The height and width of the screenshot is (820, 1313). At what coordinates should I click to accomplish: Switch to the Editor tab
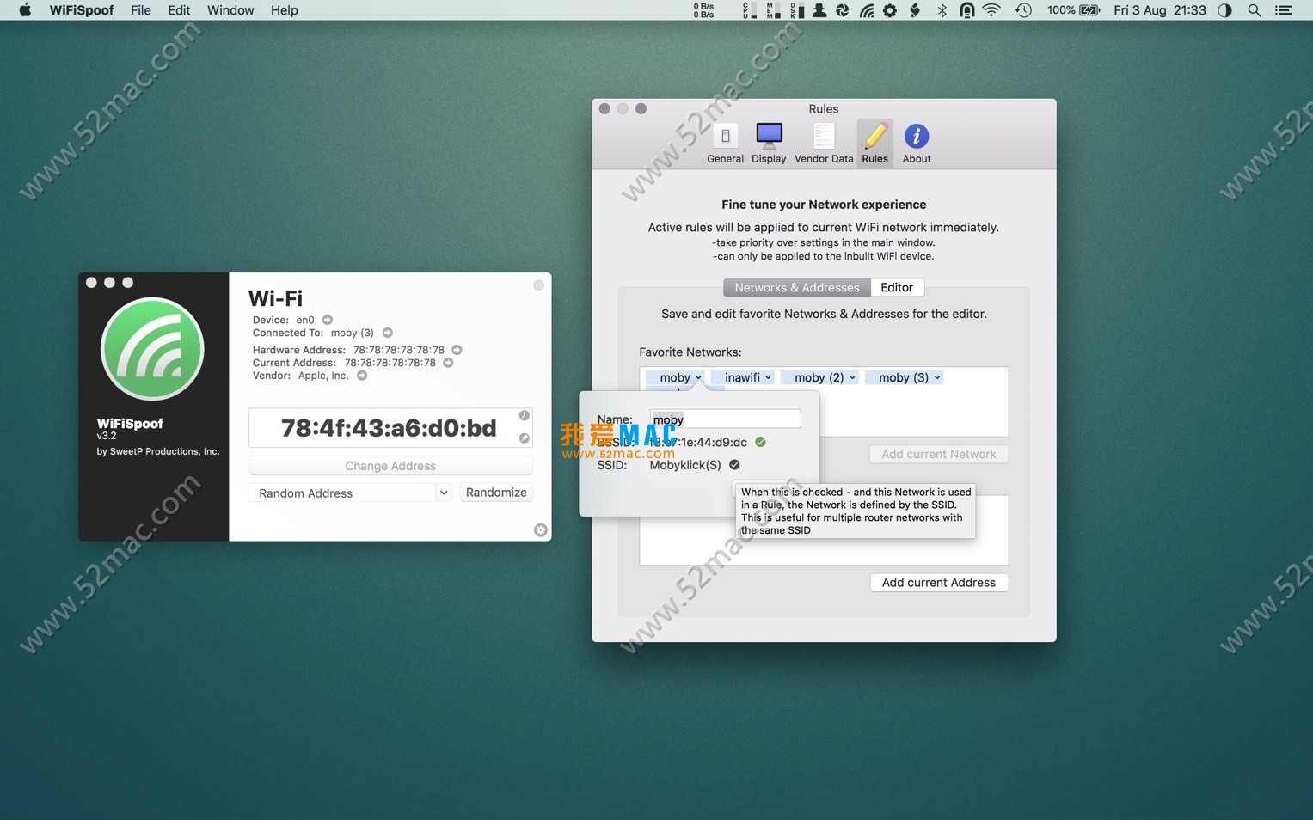click(x=897, y=288)
